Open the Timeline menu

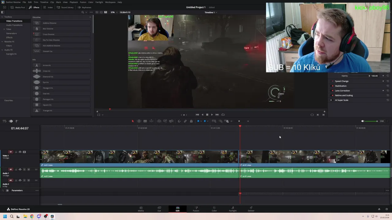point(44,2)
